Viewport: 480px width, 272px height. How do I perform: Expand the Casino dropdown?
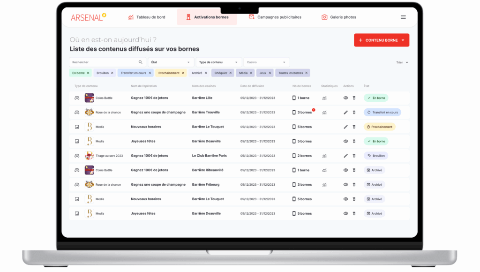266,62
